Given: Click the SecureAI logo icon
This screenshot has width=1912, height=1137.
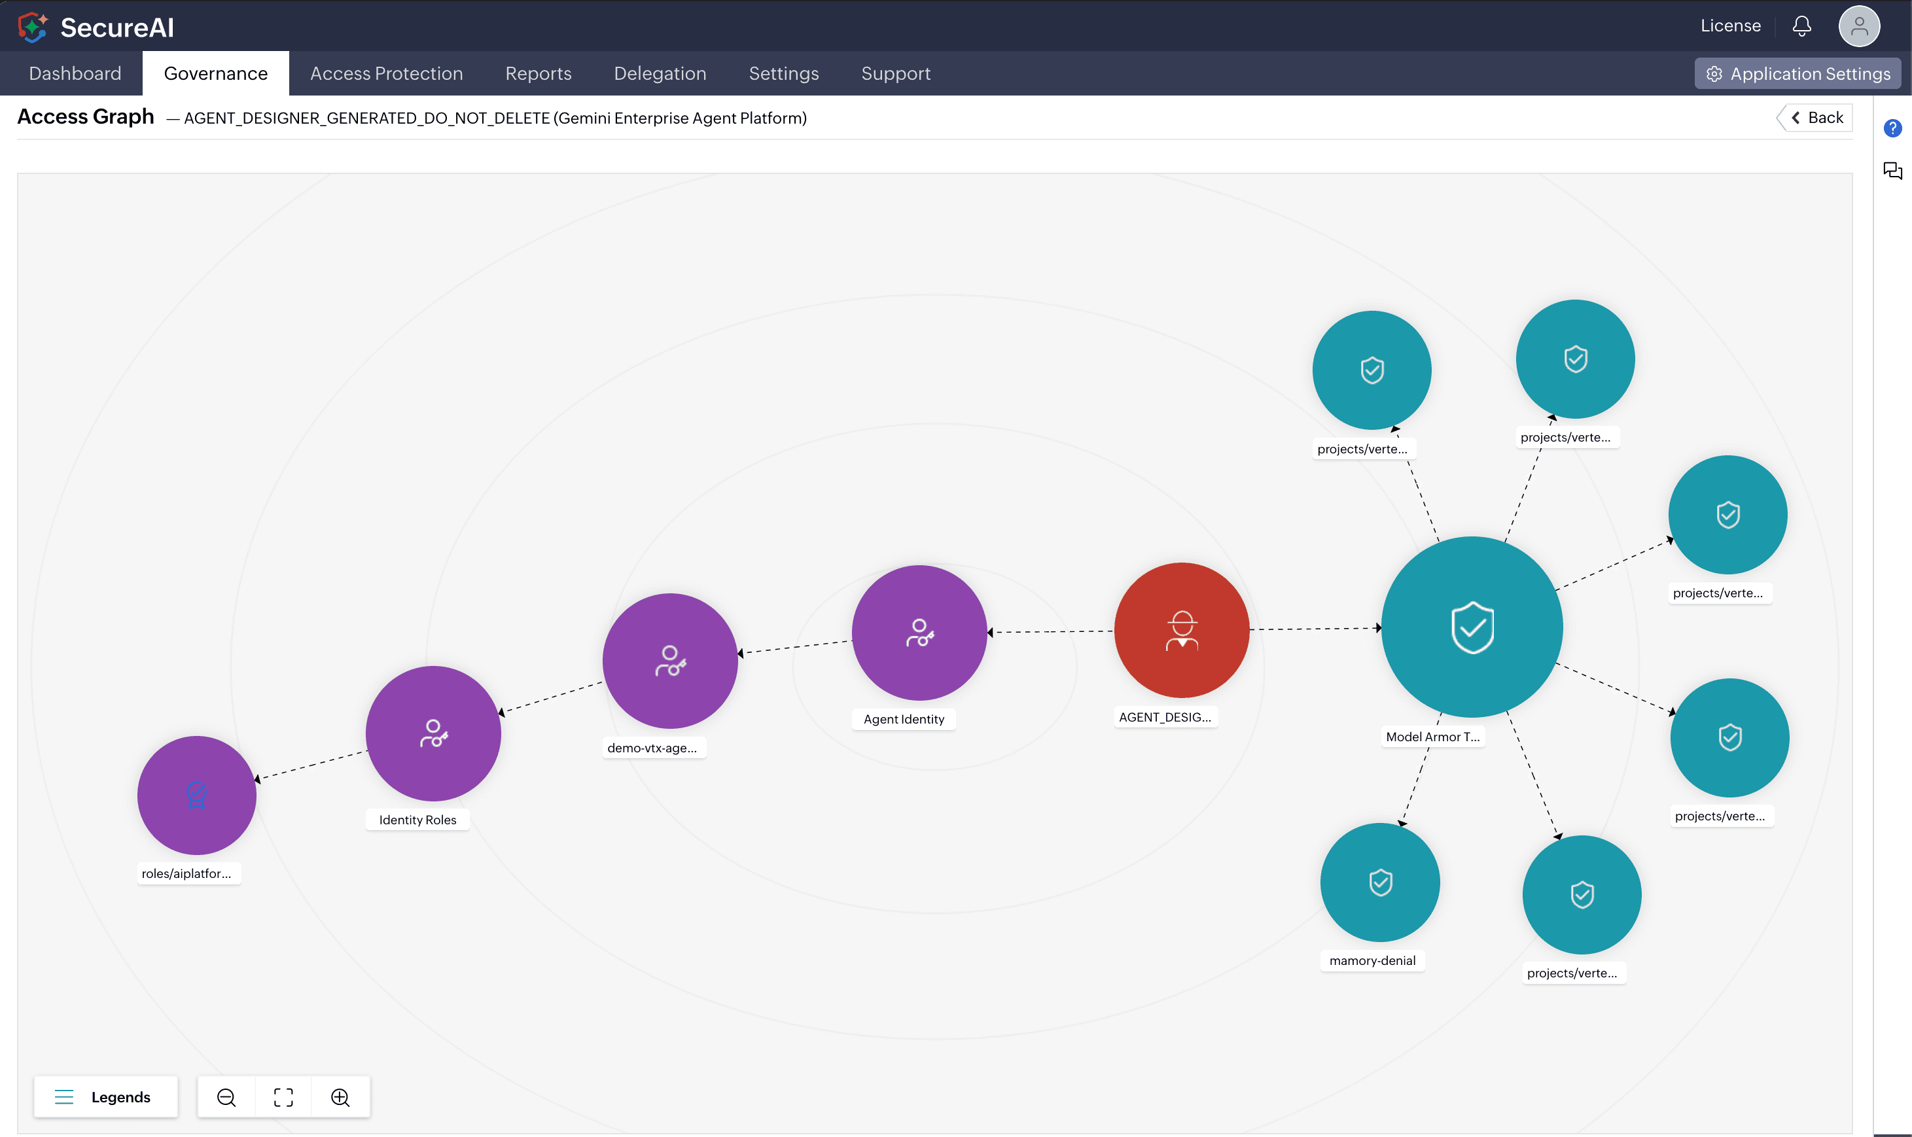Looking at the screenshot, I should point(33,27).
